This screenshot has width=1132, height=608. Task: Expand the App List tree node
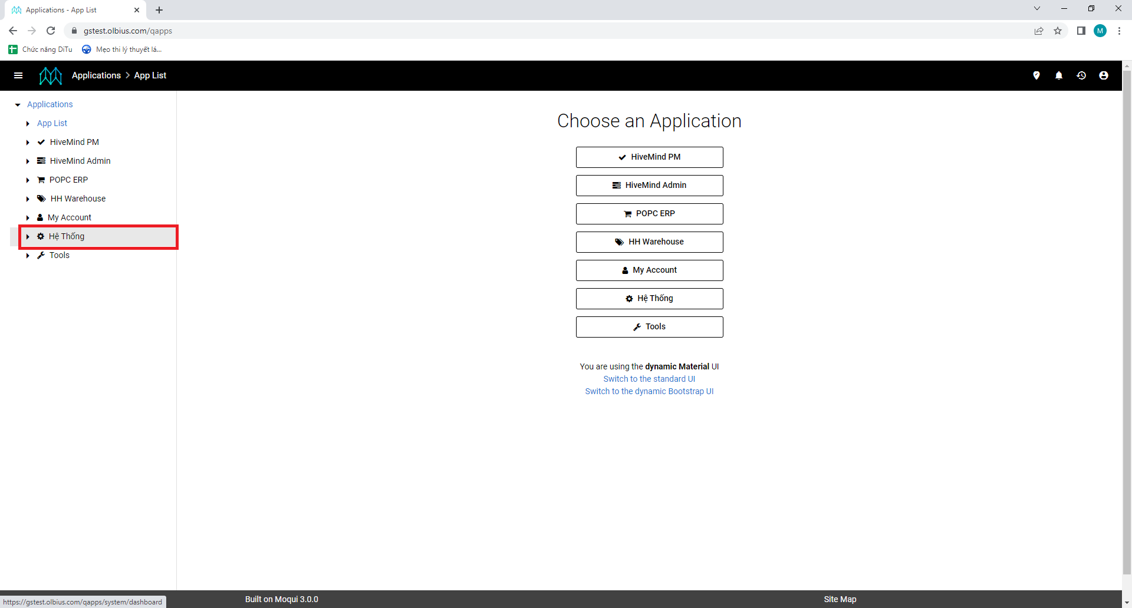(x=28, y=124)
